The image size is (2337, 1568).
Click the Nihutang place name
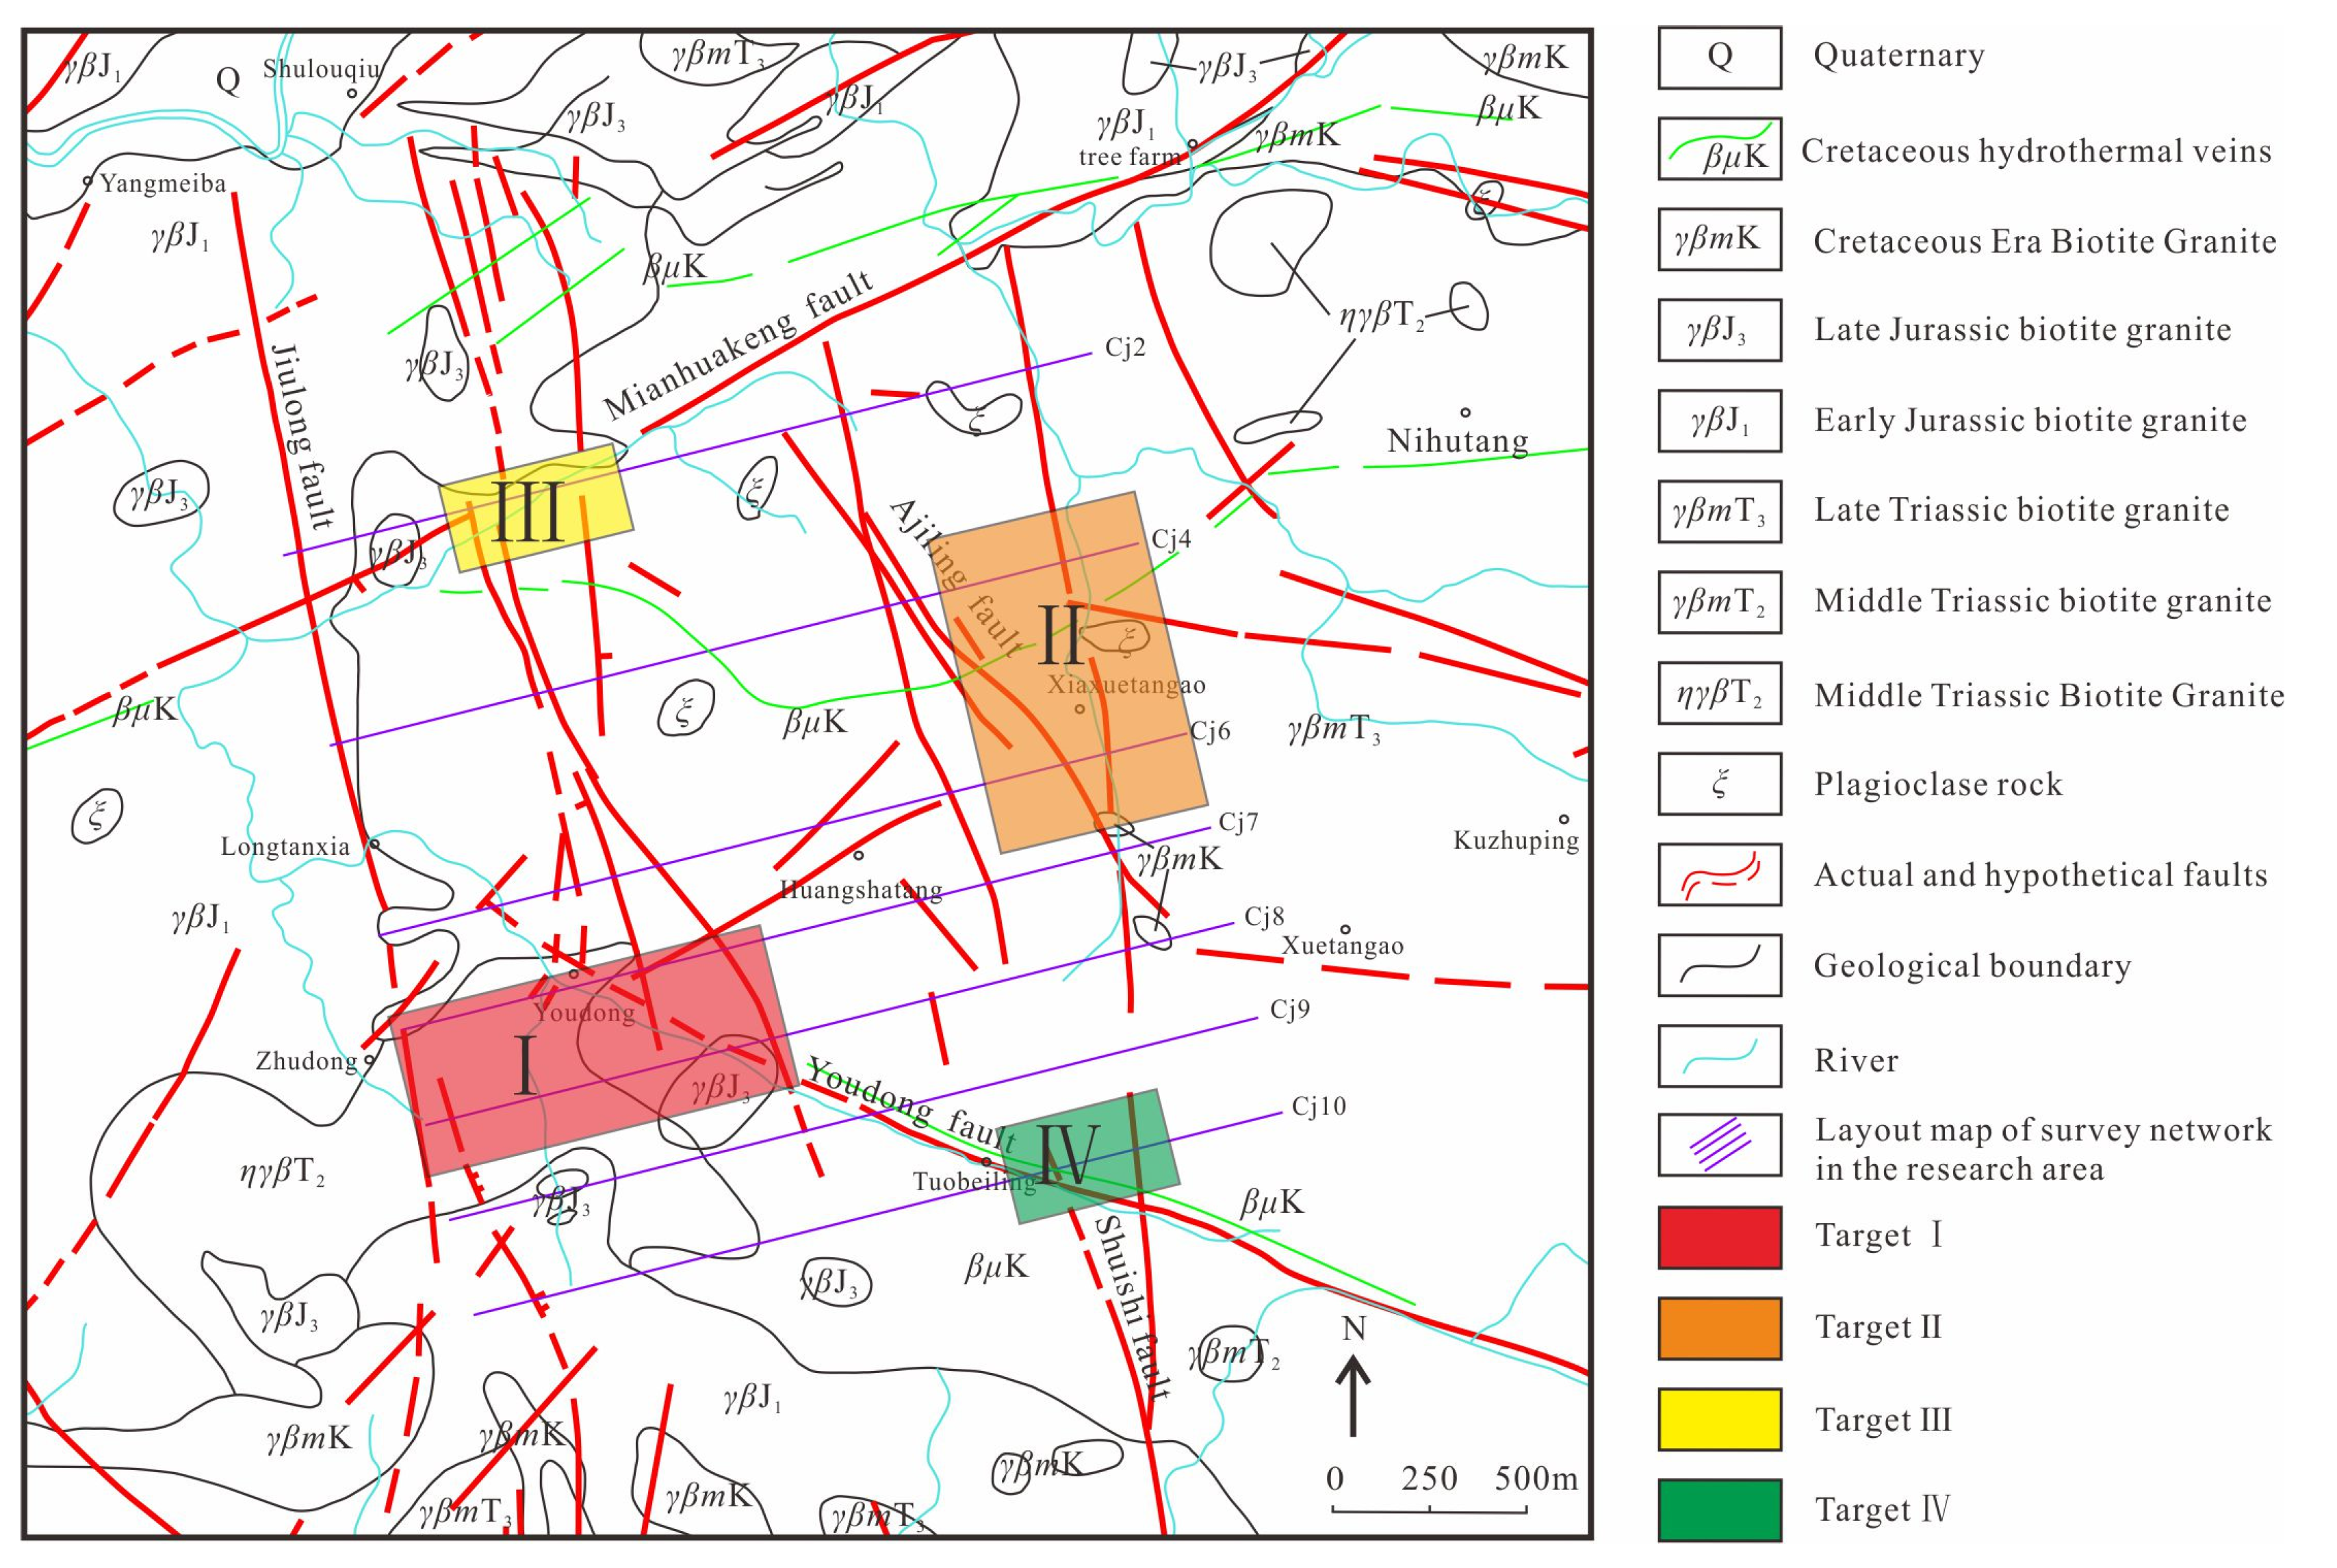point(1458,441)
